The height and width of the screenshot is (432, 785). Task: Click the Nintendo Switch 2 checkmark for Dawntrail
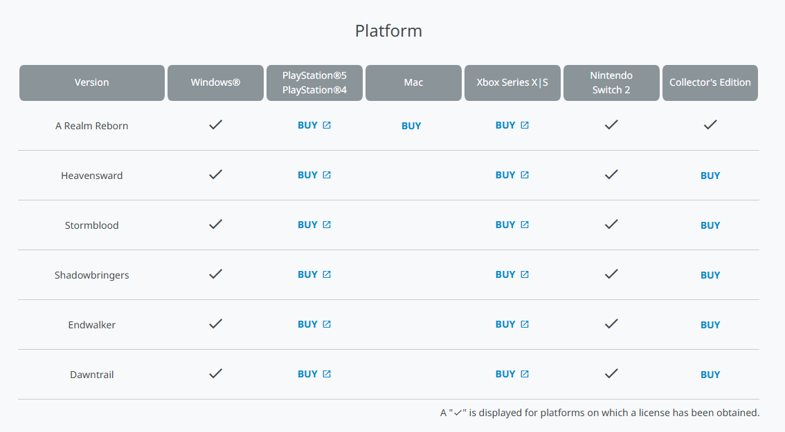coord(611,373)
